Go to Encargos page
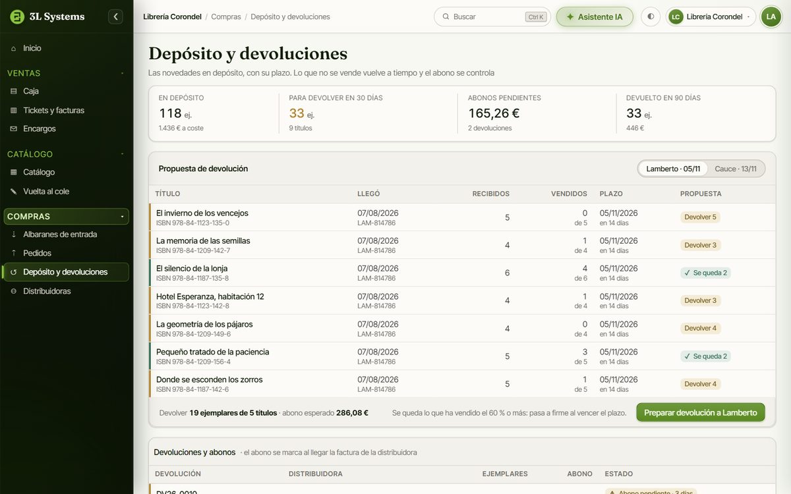This screenshot has height=494, width=791. [66, 128]
